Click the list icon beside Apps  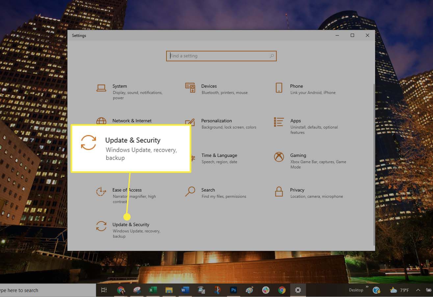[x=279, y=122]
